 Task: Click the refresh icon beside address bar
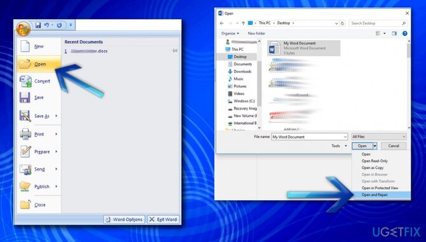point(342,24)
